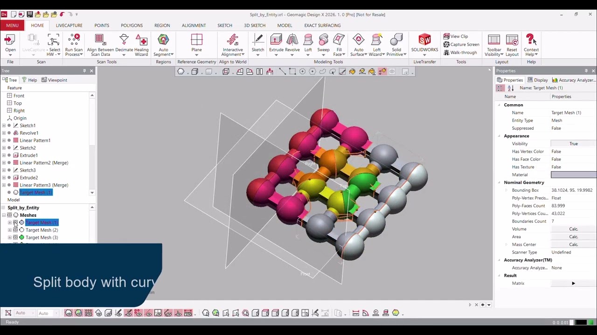Toggle the highlighted visibility icon in viewport toolbar
The height and width of the screenshot is (335, 597).
(x=382, y=72)
